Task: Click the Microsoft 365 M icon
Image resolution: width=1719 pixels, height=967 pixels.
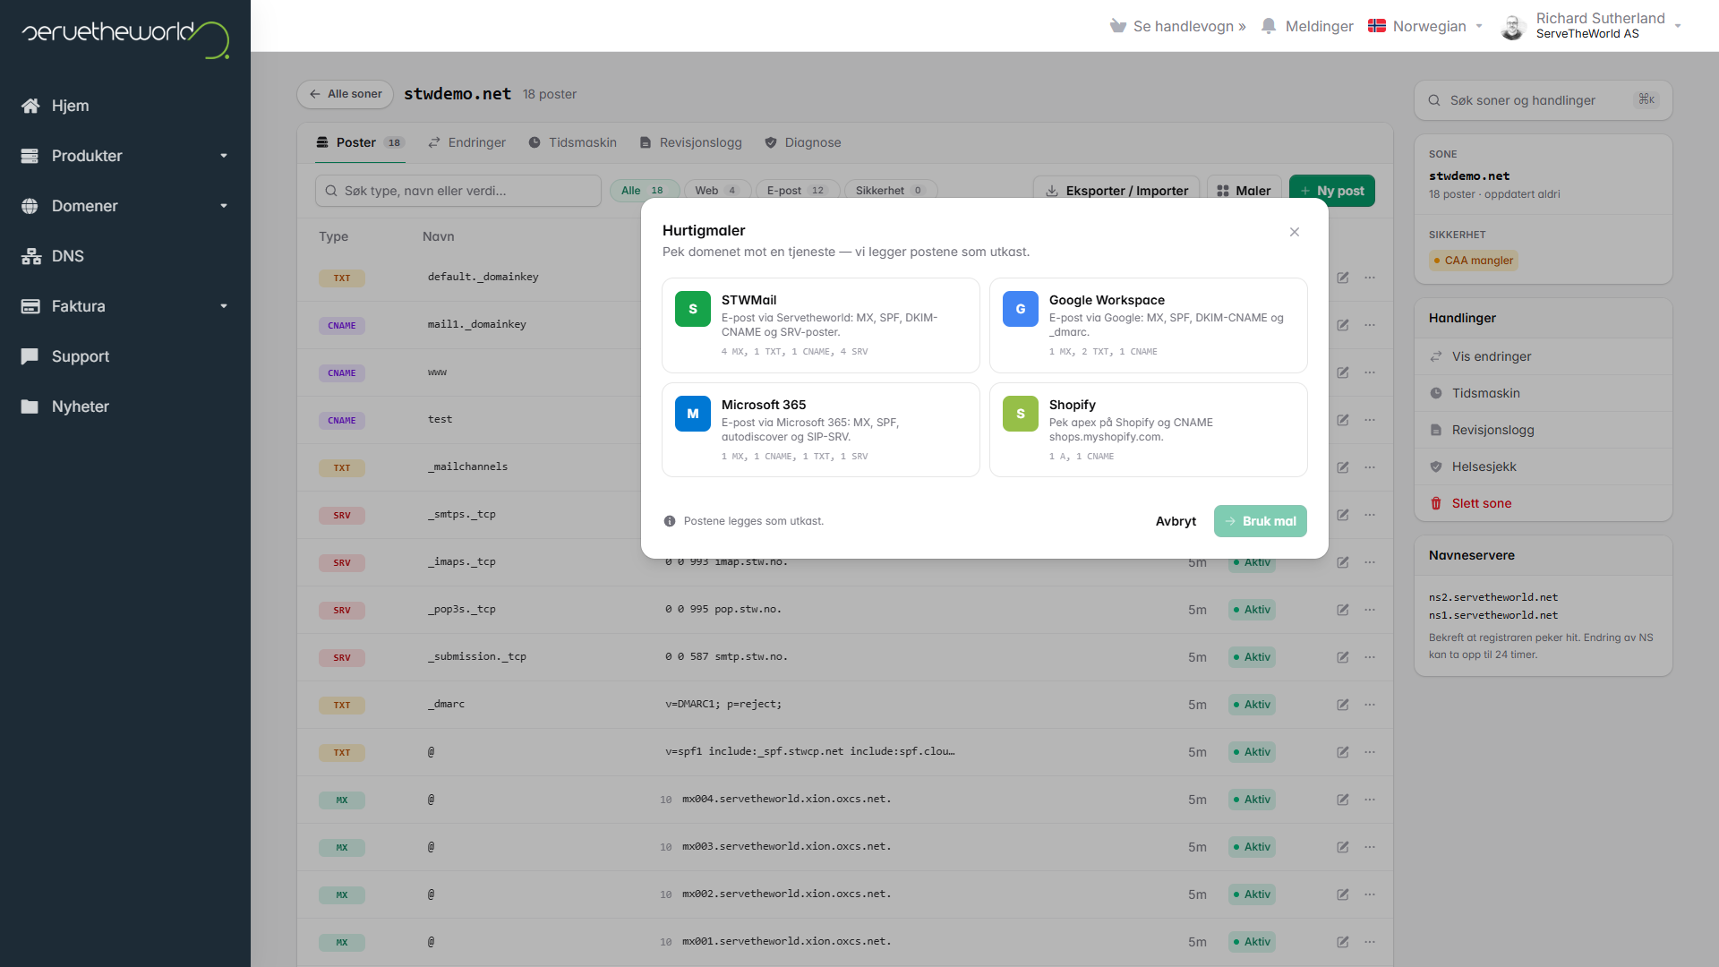Action: point(692,414)
